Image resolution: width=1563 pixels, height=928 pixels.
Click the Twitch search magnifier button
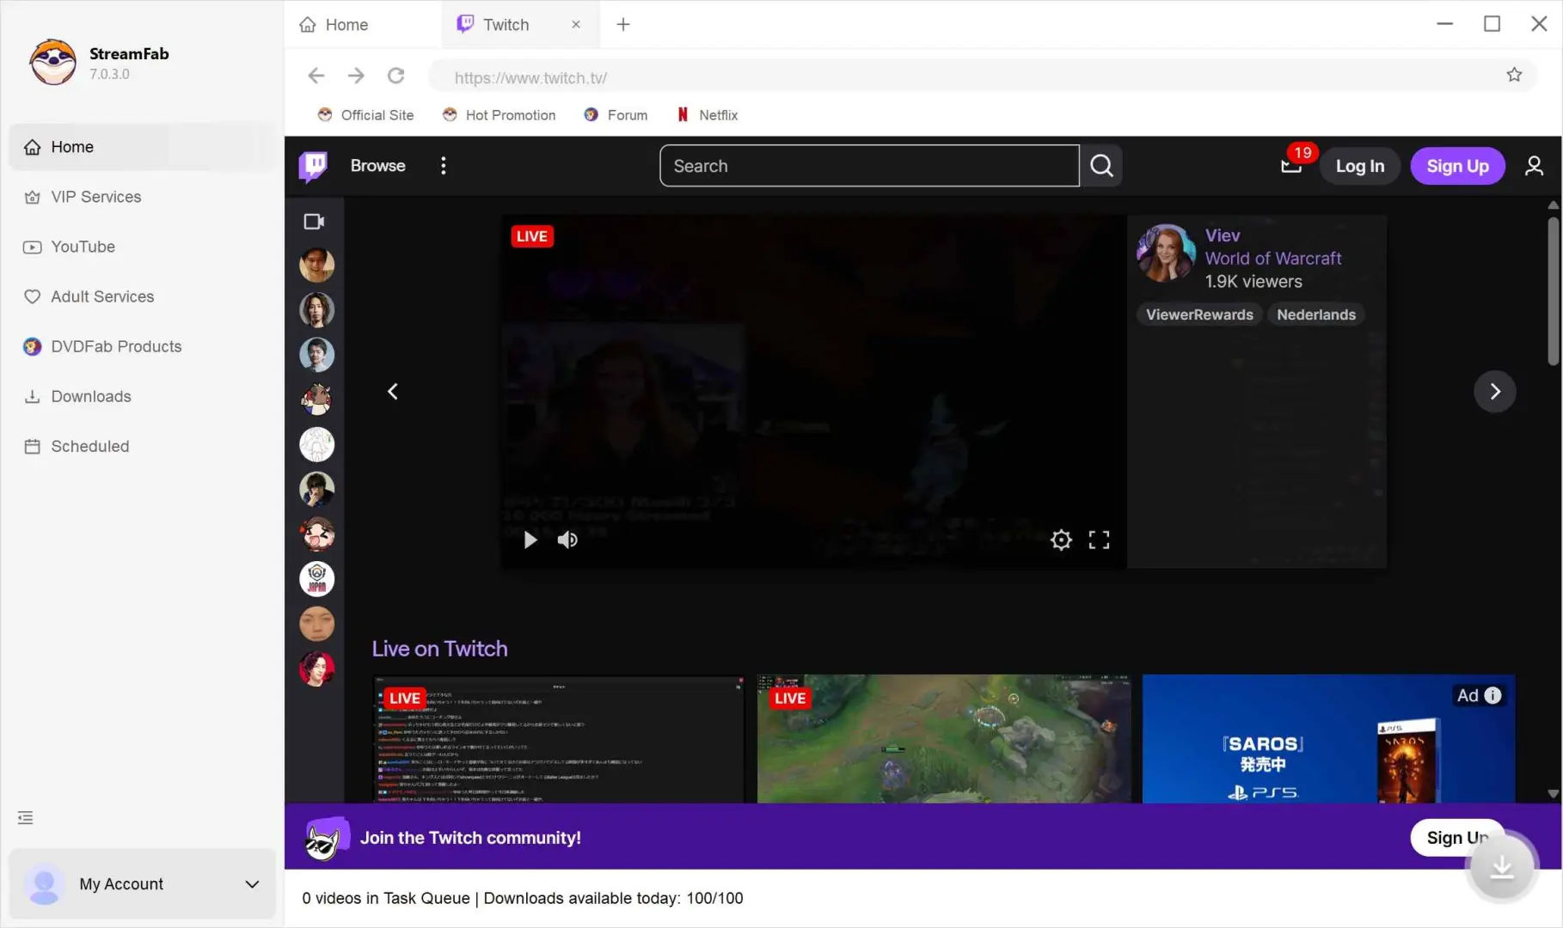tap(1101, 166)
